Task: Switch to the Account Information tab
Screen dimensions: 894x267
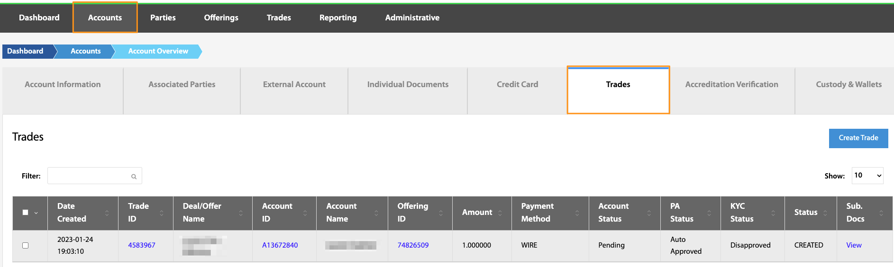Action: 63,91
